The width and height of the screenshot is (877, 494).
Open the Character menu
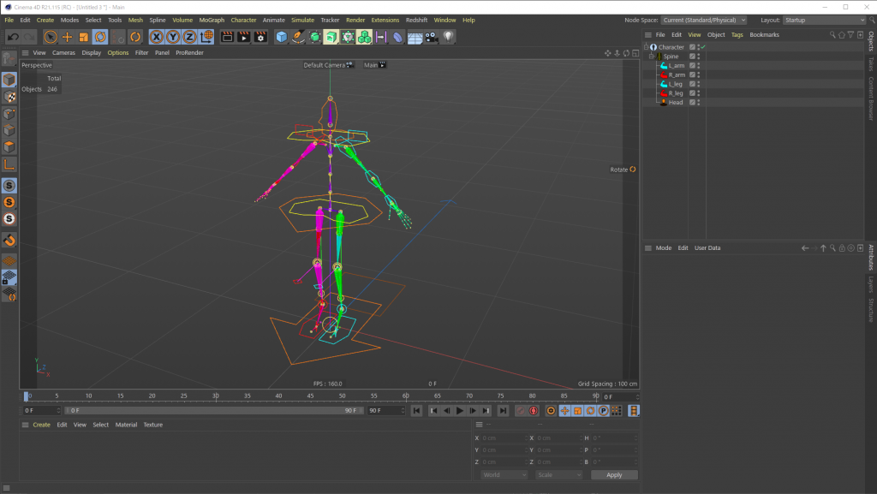pyautogui.click(x=243, y=20)
